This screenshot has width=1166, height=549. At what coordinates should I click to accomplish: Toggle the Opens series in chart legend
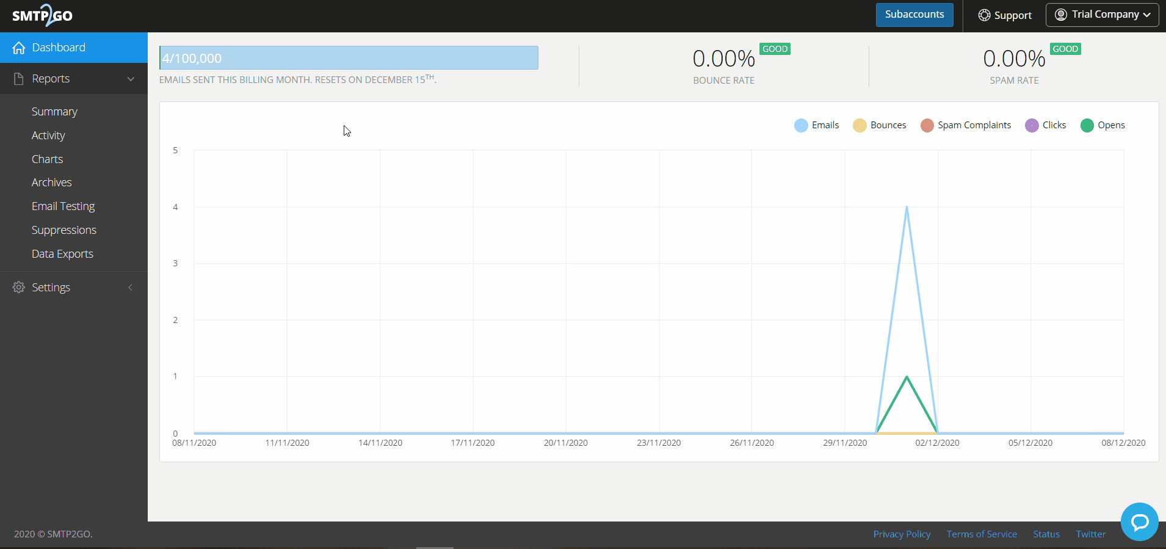pos(1103,125)
